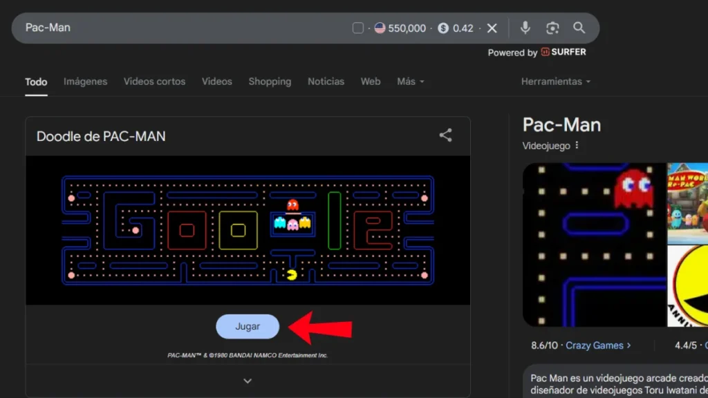Clear the search box with the X
This screenshot has height=398, width=708.
pos(492,28)
